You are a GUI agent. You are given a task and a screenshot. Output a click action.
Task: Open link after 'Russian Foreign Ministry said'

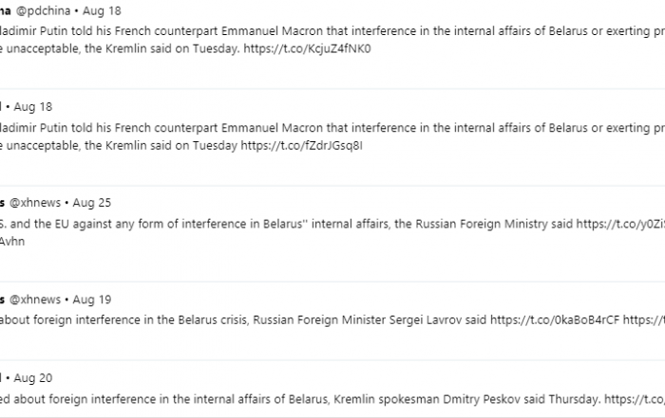click(x=620, y=224)
